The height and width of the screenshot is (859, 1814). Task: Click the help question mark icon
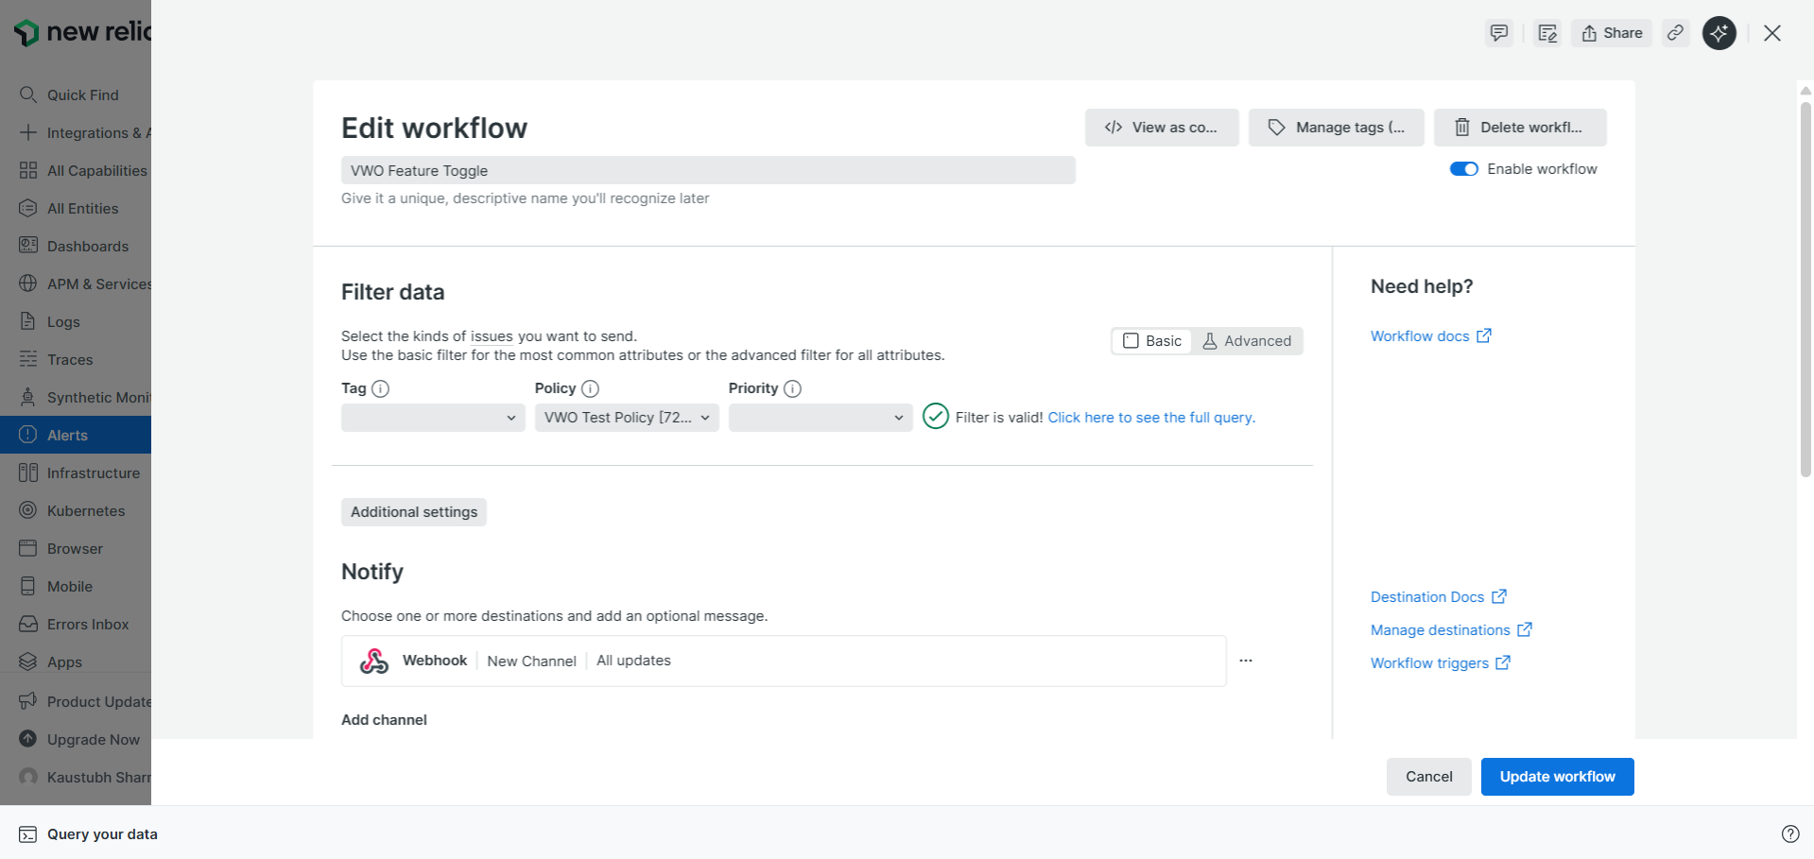pos(1790,833)
